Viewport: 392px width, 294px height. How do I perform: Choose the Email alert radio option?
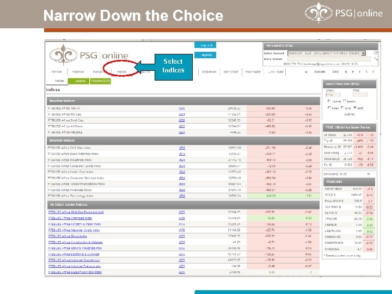(x=329, y=107)
